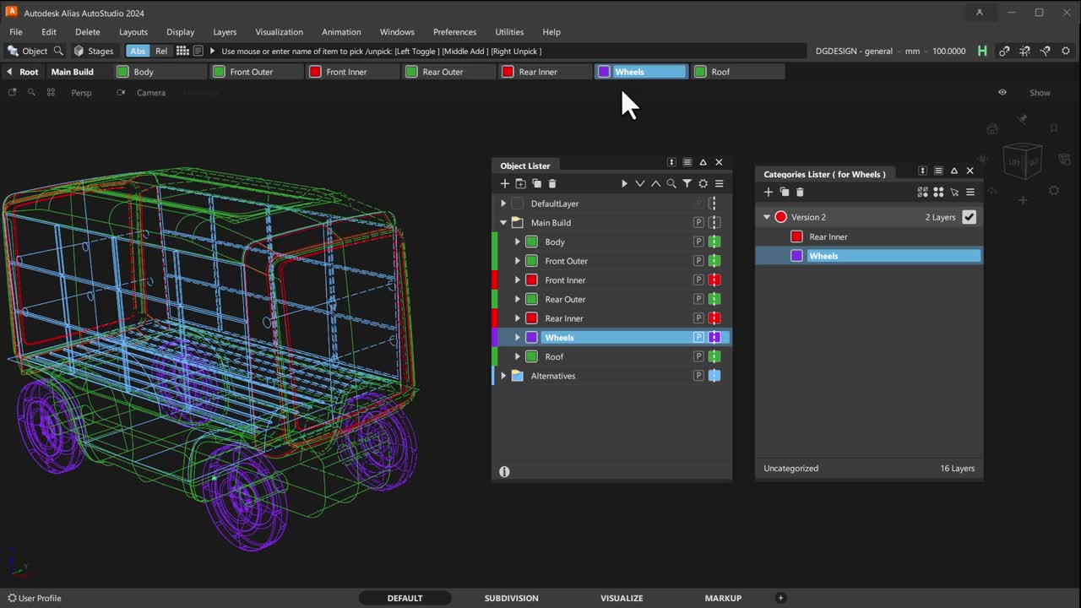Open the Object Lister hamburger menu

pyautogui.click(x=720, y=183)
